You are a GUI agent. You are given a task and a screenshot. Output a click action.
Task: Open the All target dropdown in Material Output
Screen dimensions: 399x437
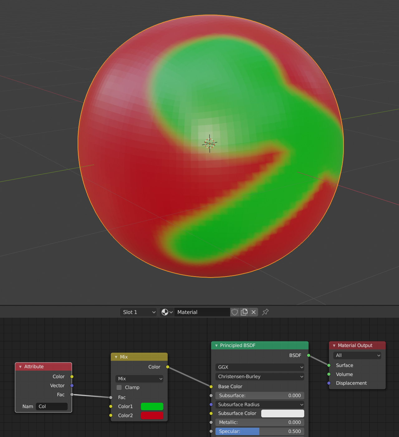[357, 355]
